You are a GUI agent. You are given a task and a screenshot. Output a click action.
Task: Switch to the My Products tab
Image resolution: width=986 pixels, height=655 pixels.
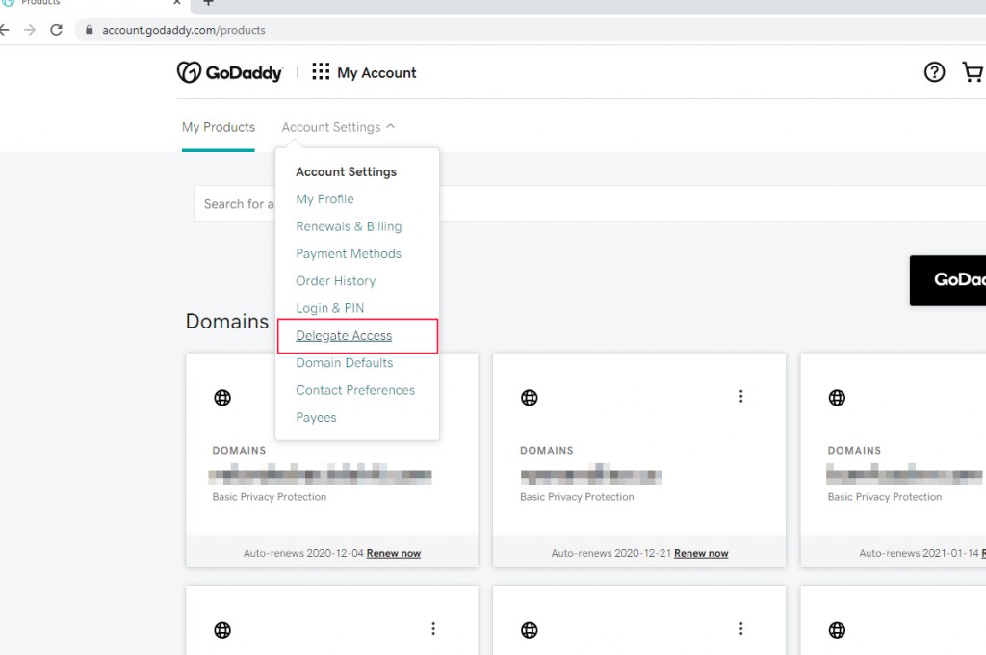pyautogui.click(x=219, y=127)
